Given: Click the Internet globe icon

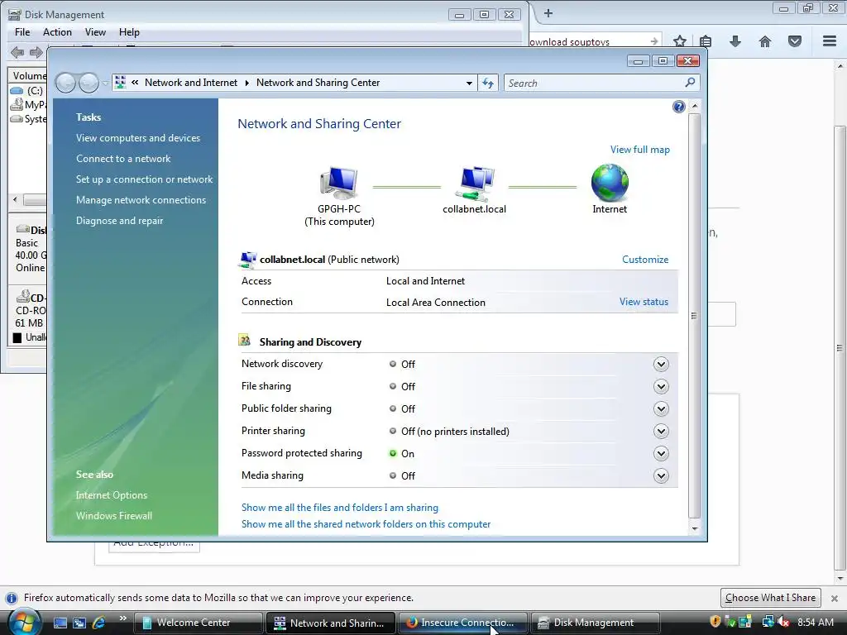Looking at the screenshot, I should point(610,183).
